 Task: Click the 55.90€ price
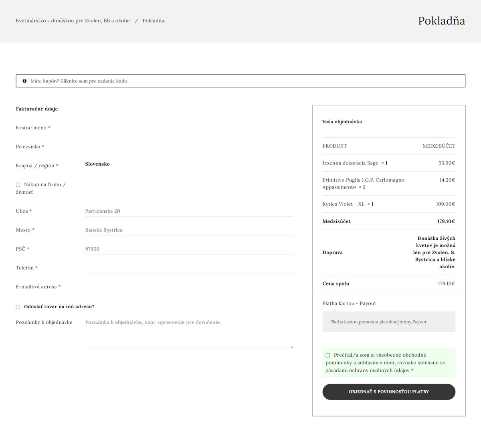(447, 163)
